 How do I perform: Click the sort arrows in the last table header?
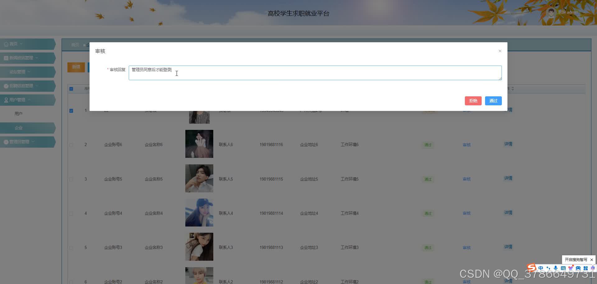pyautogui.click(x=513, y=89)
